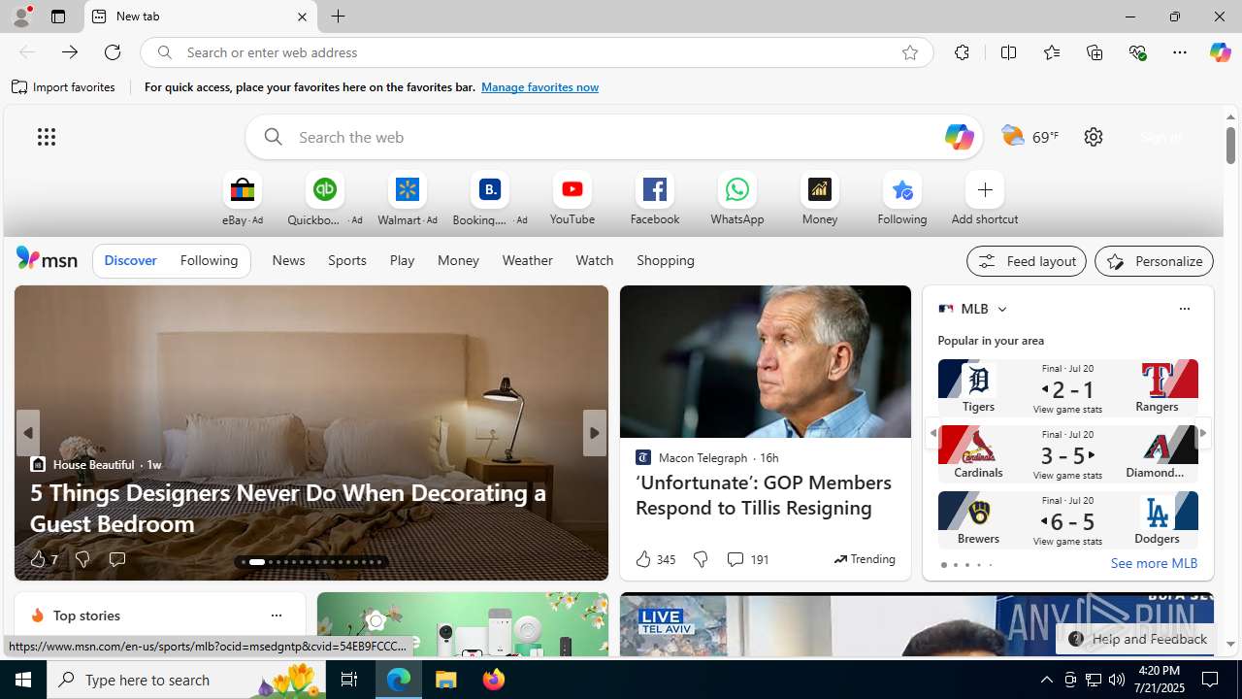Open the Windows Start menu
Viewport: 1242px width, 699px height.
(x=23, y=680)
